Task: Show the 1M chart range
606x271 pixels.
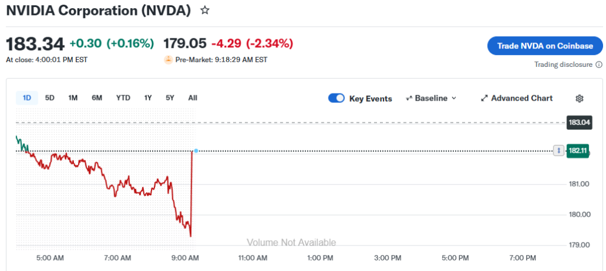Action: [73, 98]
